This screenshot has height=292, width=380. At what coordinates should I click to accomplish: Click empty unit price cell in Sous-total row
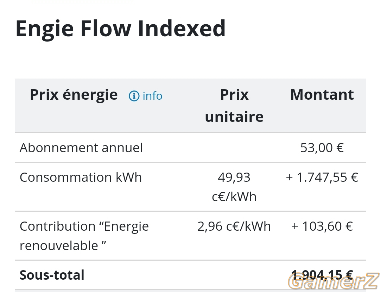(x=234, y=275)
